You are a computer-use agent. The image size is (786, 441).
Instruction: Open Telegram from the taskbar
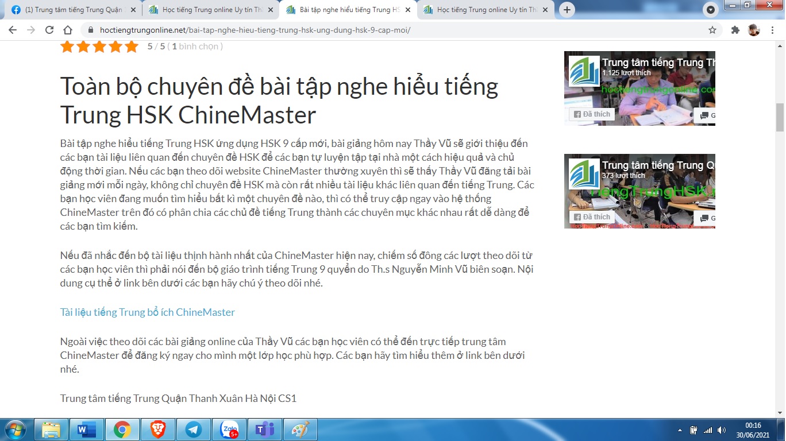[194, 430]
